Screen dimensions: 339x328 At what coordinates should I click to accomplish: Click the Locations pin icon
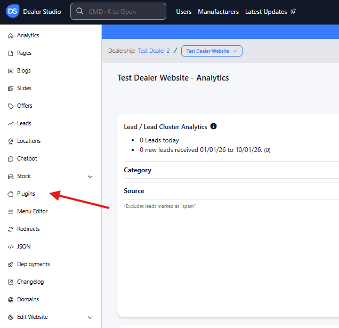pos(11,141)
